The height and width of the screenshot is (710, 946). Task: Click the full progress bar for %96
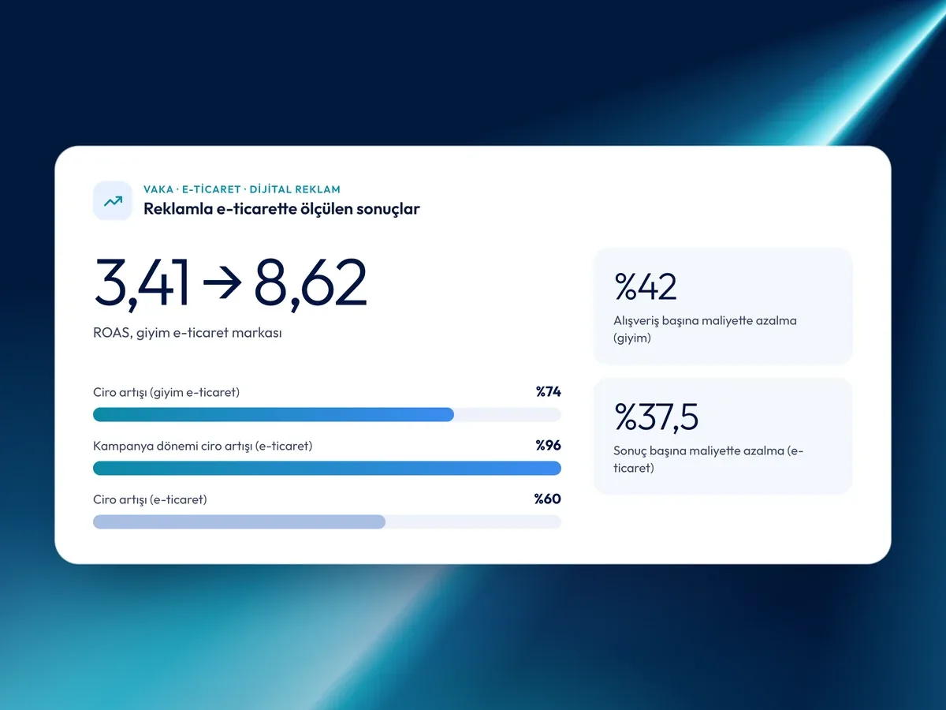pyautogui.click(x=327, y=469)
